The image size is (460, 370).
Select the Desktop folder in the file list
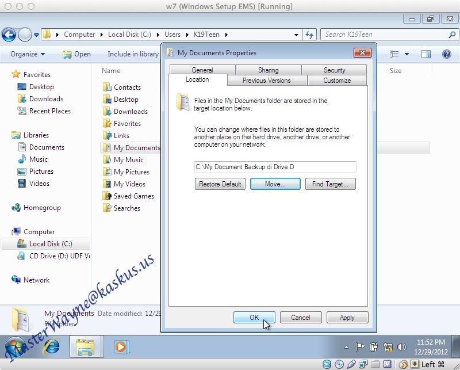(126, 99)
